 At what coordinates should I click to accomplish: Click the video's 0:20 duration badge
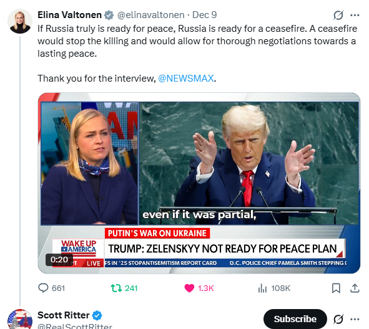click(x=59, y=259)
